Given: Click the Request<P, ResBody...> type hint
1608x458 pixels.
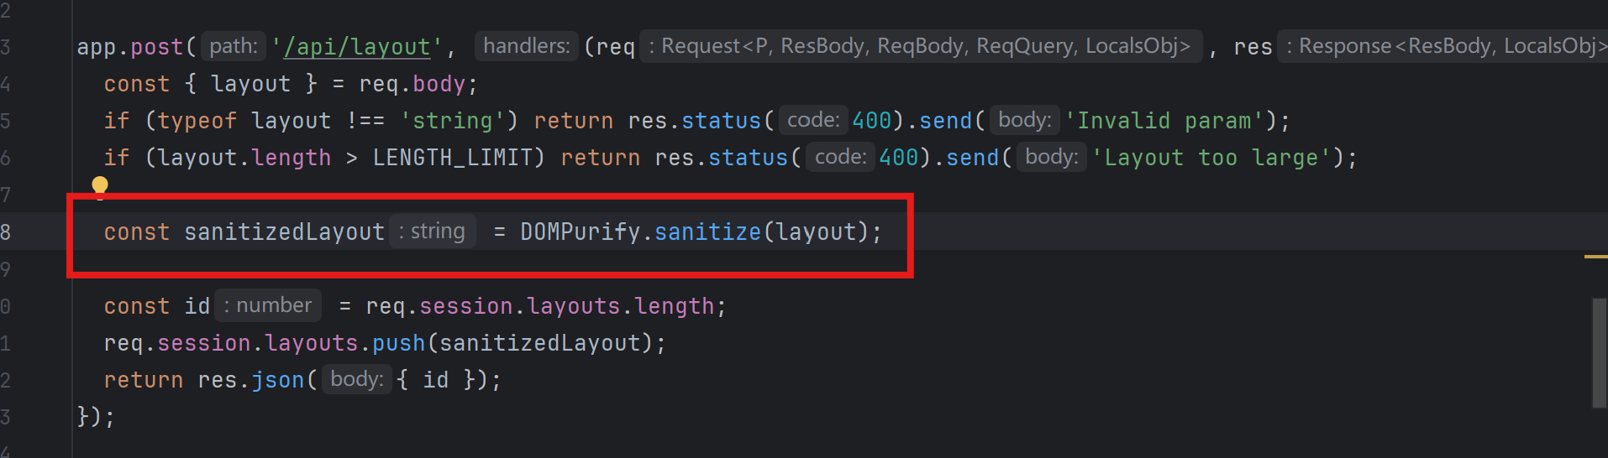Looking at the screenshot, I should click(x=921, y=46).
